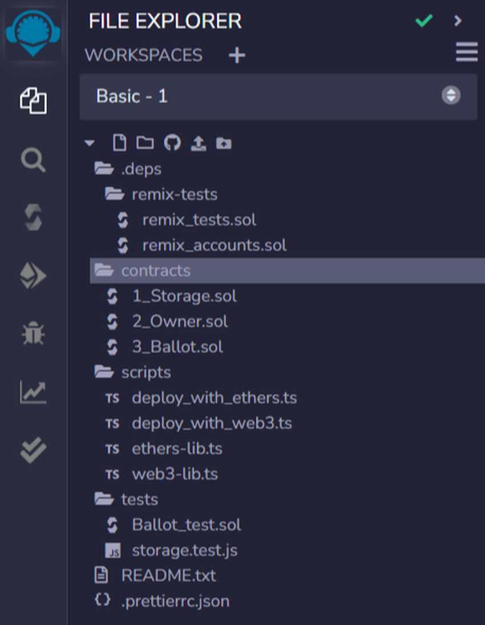Open the 1_Storage.sol file

click(184, 296)
